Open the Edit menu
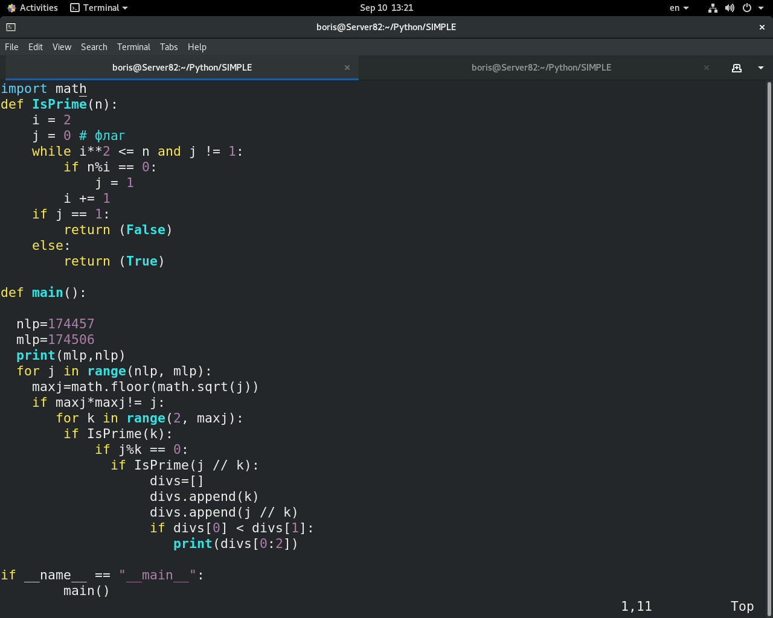This screenshot has width=773, height=618. tap(36, 47)
